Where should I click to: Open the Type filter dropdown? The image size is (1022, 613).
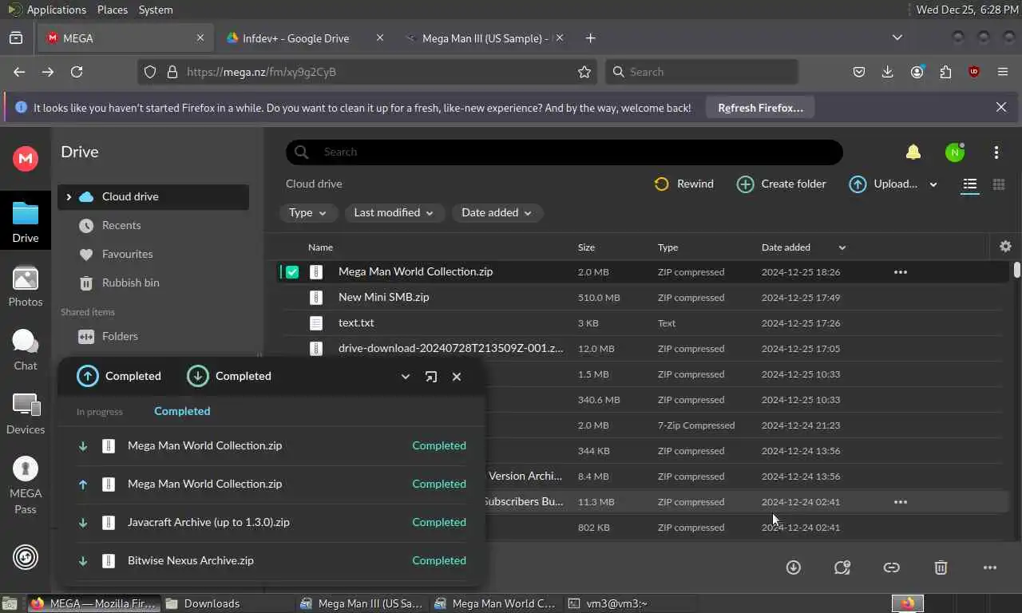308,212
